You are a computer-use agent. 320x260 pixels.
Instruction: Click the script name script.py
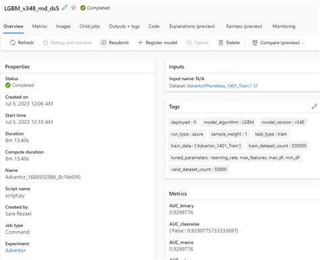click(x=15, y=195)
